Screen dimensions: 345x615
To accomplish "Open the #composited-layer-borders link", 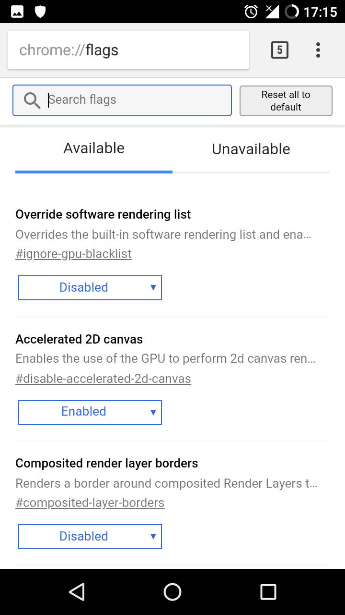I will point(90,503).
